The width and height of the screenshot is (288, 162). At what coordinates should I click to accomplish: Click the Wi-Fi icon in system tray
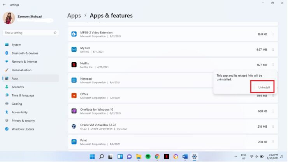click(252, 157)
